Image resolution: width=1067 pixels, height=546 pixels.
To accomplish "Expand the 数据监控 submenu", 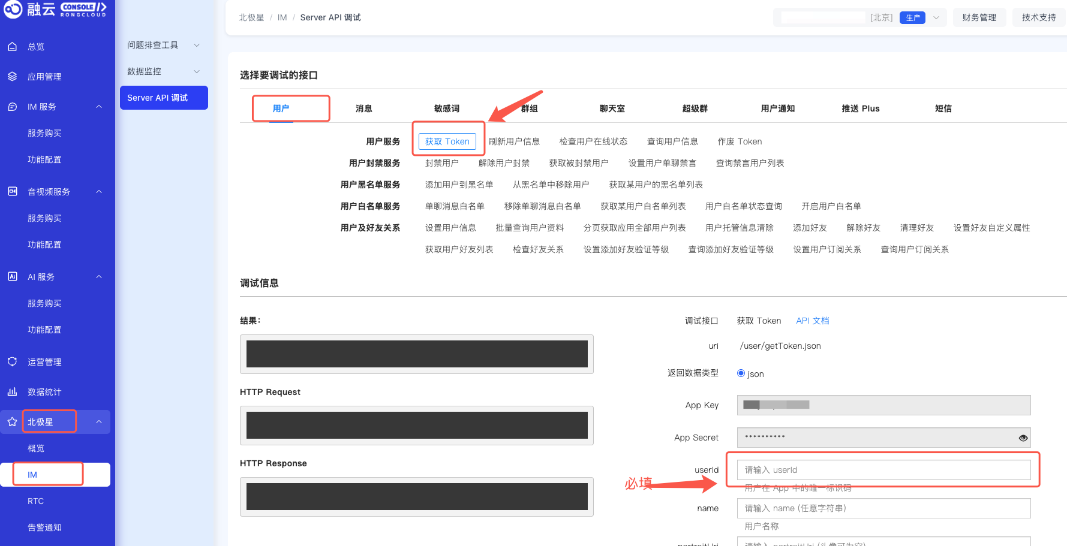I will pos(197,72).
